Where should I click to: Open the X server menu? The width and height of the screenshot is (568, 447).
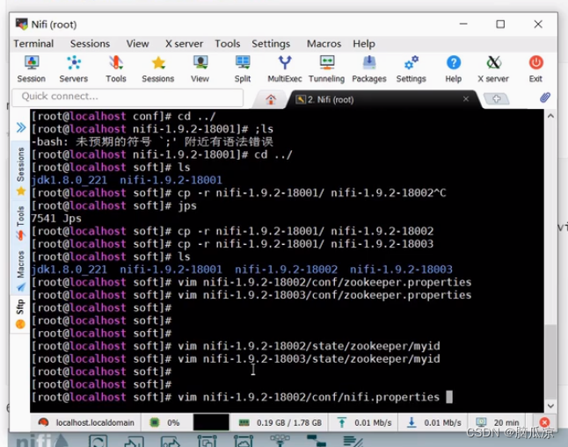coord(184,44)
